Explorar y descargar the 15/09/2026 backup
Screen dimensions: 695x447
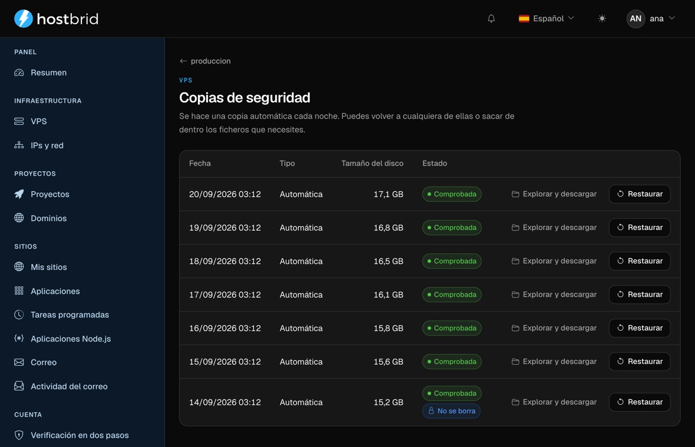554,362
